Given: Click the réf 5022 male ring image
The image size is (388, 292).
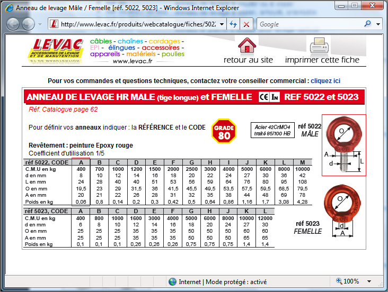Looking at the screenshot, I should (x=344, y=145).
